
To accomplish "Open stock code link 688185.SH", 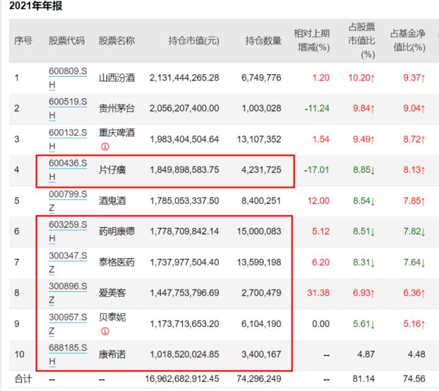I will 68,354.
